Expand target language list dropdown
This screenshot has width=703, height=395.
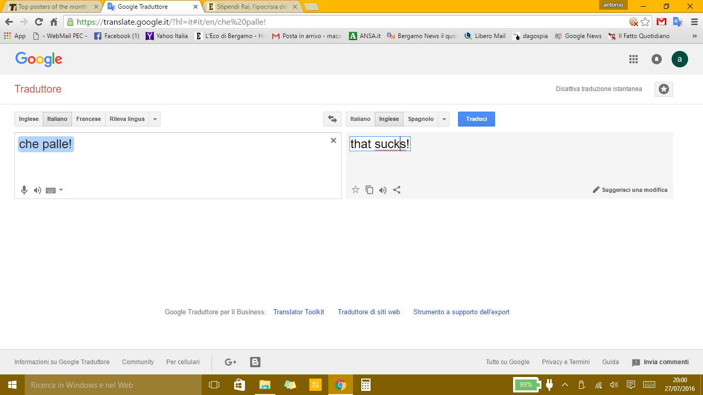pos(444,119)
